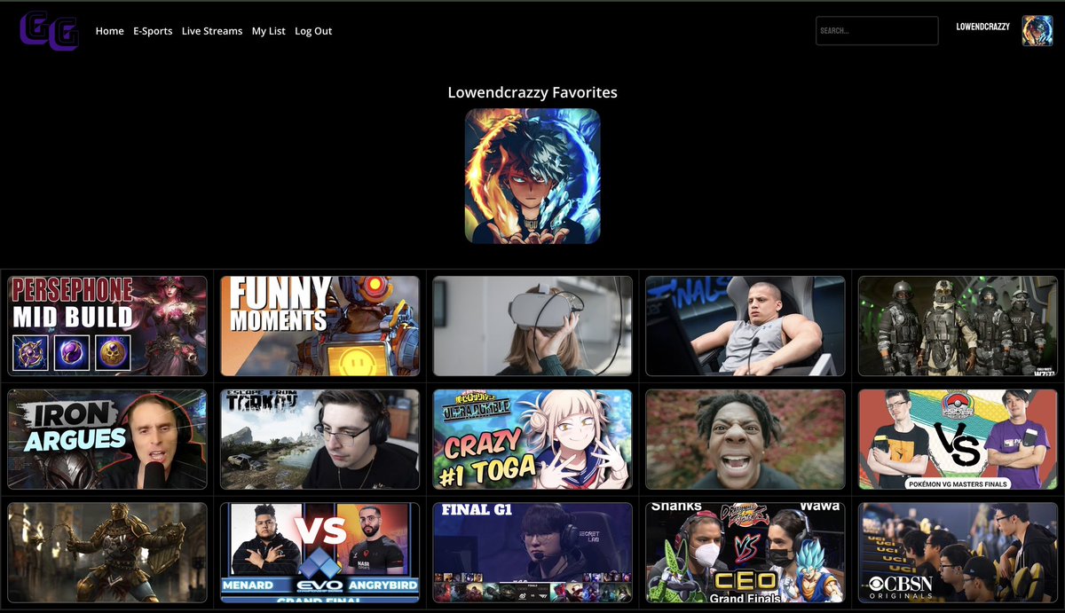This screenshot has height=613, width=1065.
Task: Click the Lowendcrazzy Favorites heading
Action: point(532,92)
